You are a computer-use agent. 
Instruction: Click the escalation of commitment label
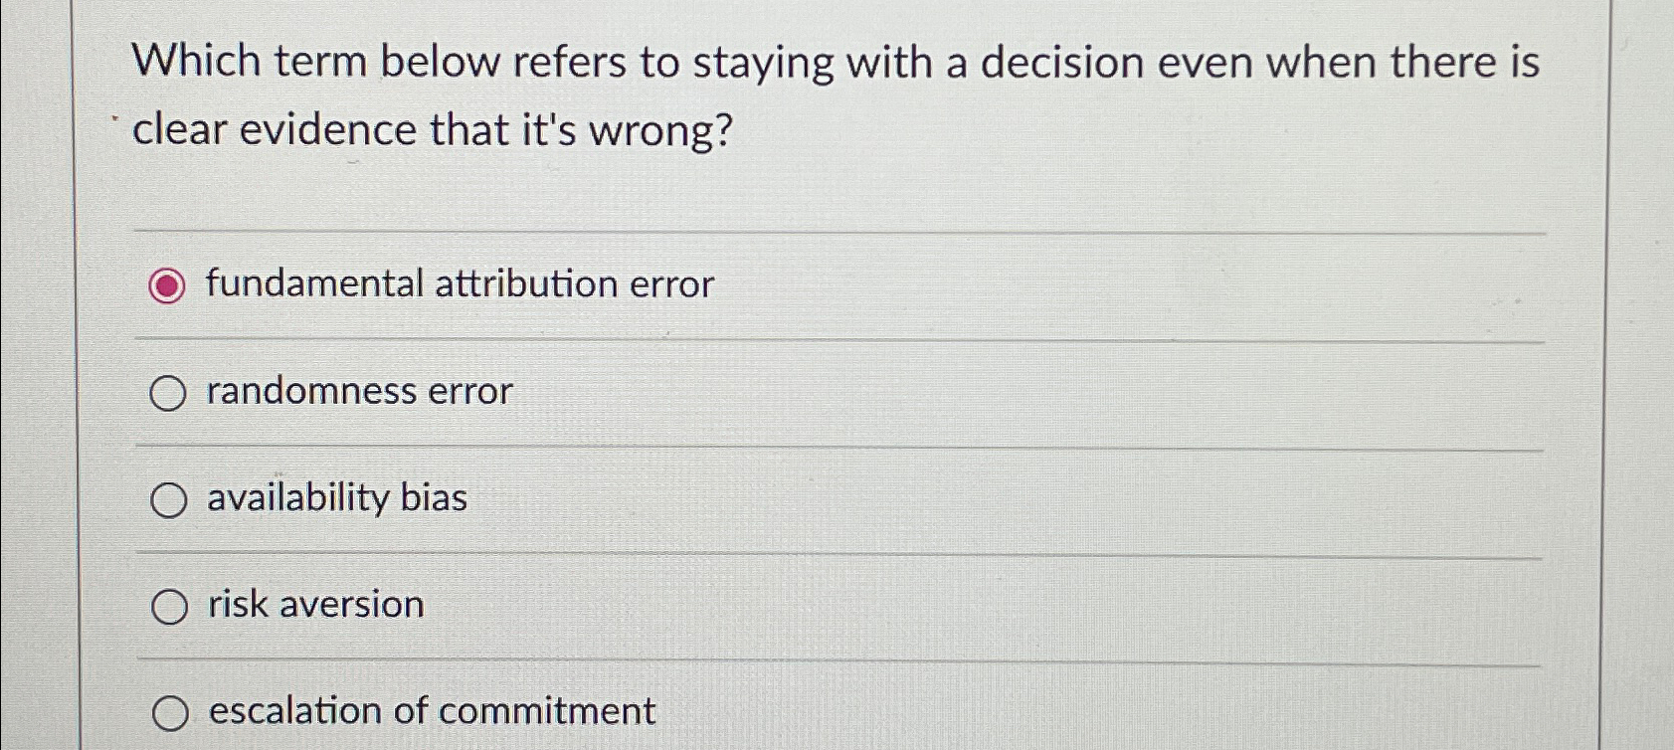click(x=428, y=710)
